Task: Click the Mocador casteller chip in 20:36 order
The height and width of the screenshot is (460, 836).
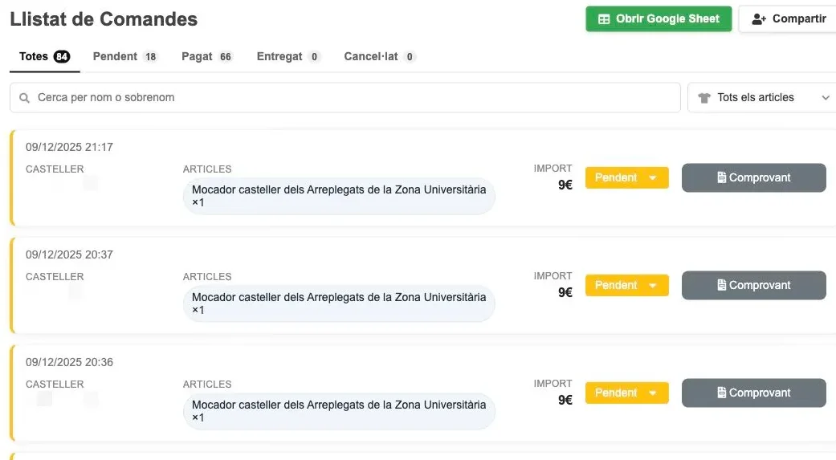Action: [x=339, y=411]
